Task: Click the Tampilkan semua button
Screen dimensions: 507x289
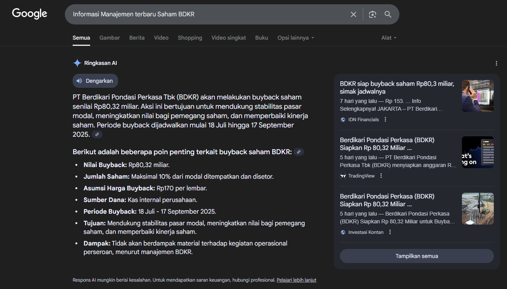Action: click(x=417, y=256)
